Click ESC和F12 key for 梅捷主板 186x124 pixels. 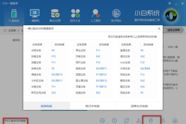pyautogui.click(x=57, y=74)
